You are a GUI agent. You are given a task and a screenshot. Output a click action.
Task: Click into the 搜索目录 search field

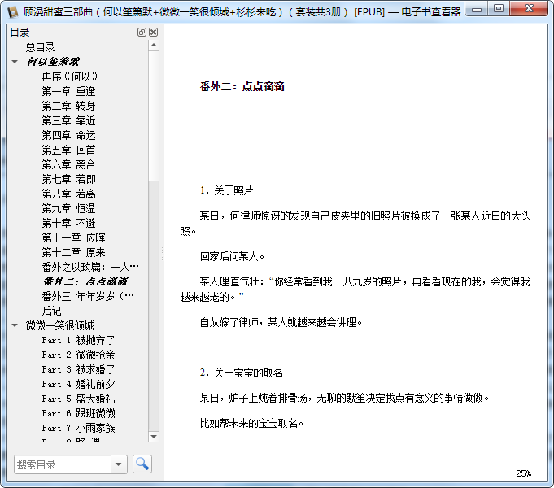[x=63, y=464]
